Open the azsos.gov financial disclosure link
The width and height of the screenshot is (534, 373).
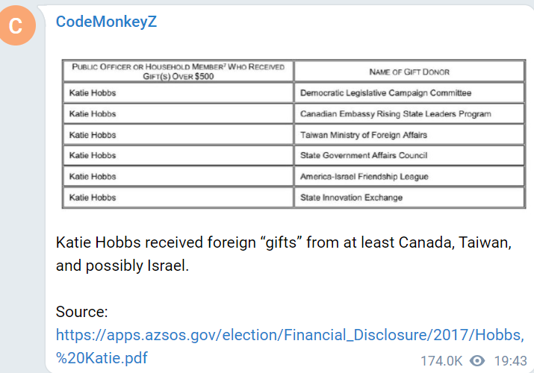(x=290, y=346)
